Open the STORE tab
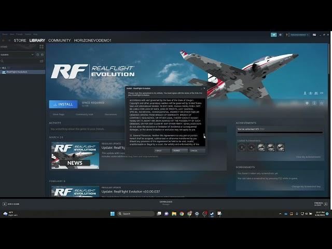332x249 pixels. (x=20, y=40)
